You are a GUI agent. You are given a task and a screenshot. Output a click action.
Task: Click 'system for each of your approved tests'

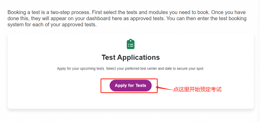pos(52,25)
